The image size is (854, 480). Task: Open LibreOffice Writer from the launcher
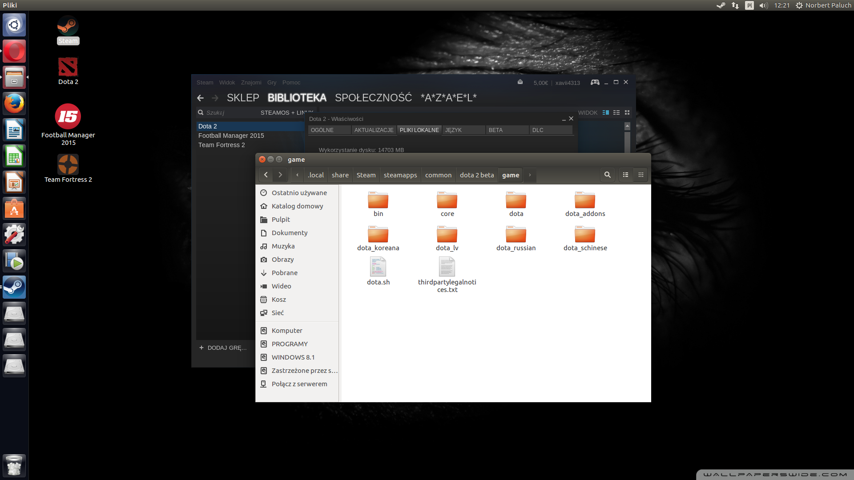(x=14, y=130)
